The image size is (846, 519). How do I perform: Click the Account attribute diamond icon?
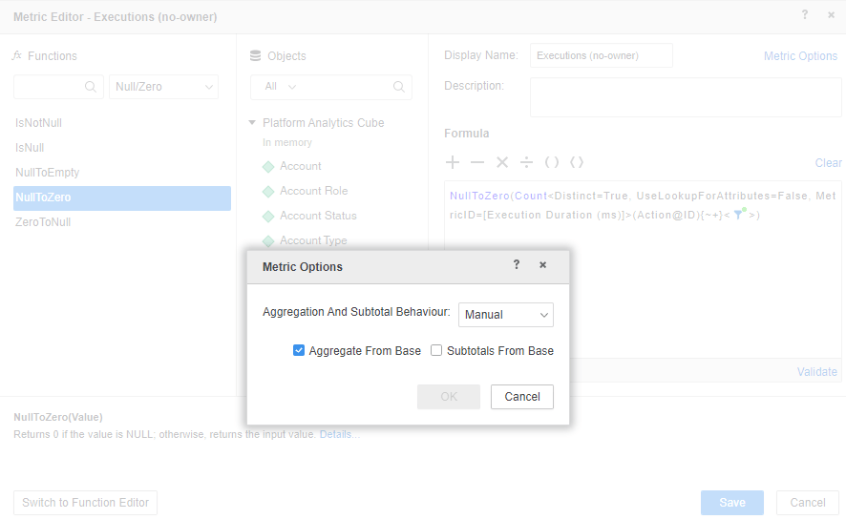(268, 167)
